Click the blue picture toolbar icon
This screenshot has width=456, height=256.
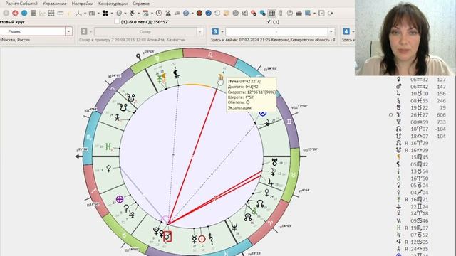click(x=308, y=13)
